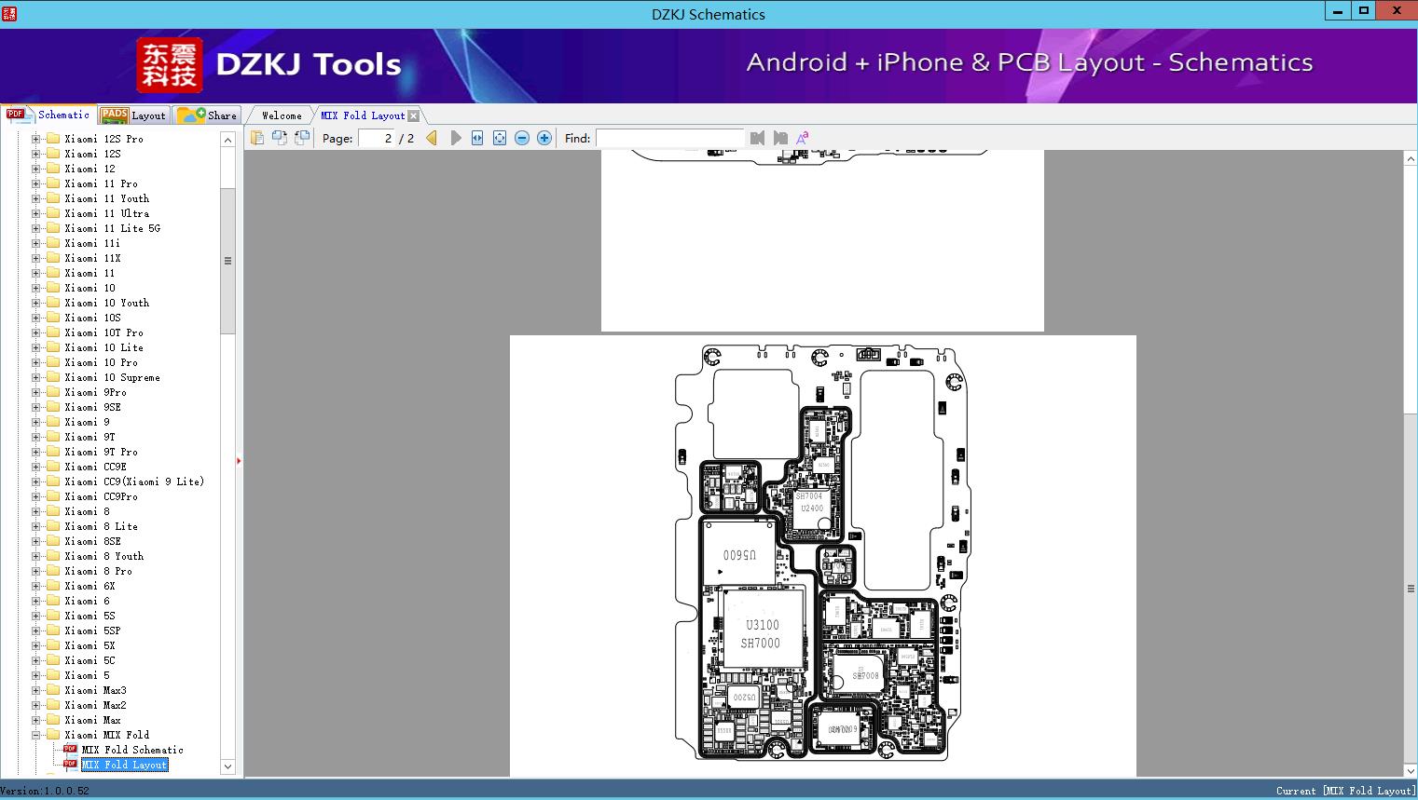The width and height of the screenshot is (1418, 800).
Task: Select Xiaomi 10 Pro in the tree
Action: pyautogui.click(x=101, y=362)
